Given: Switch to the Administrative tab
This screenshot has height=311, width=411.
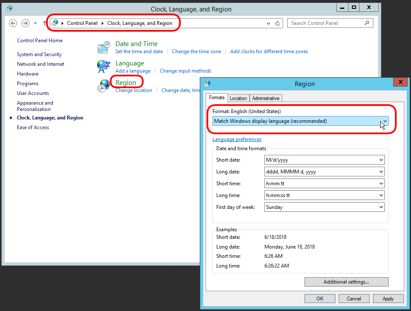Looking at the screenshot, I should [266, 98].
